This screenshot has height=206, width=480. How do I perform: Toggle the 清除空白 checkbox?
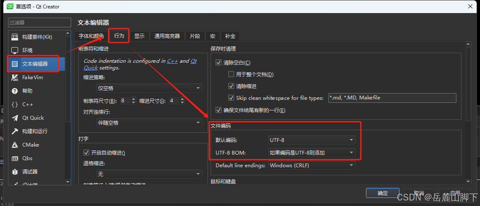pos(218,63)
